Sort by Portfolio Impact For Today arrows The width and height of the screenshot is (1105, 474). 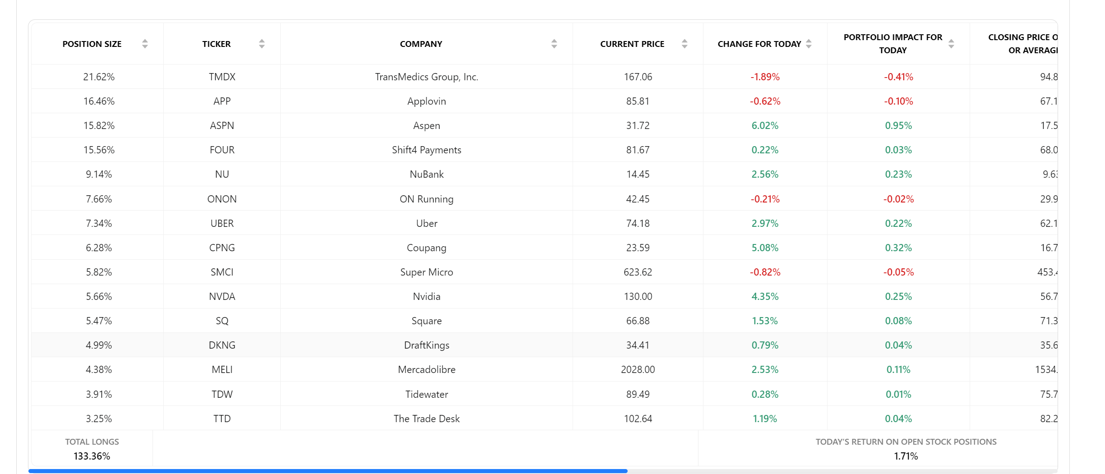[951, 44]
